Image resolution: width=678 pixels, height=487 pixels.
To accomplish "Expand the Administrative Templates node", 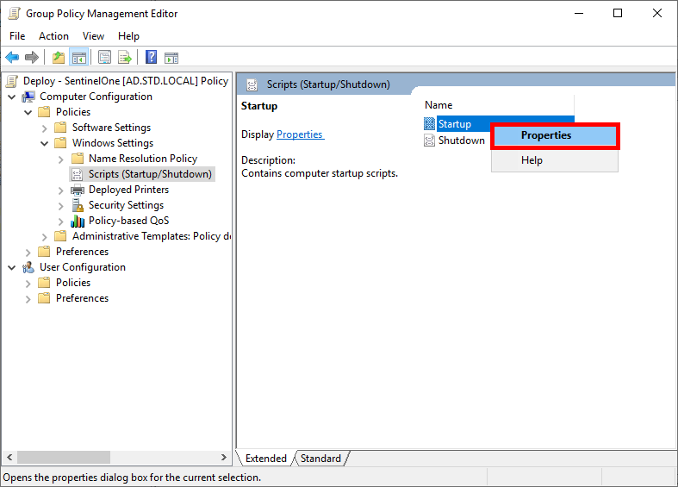I will click(x=45, y=236).
